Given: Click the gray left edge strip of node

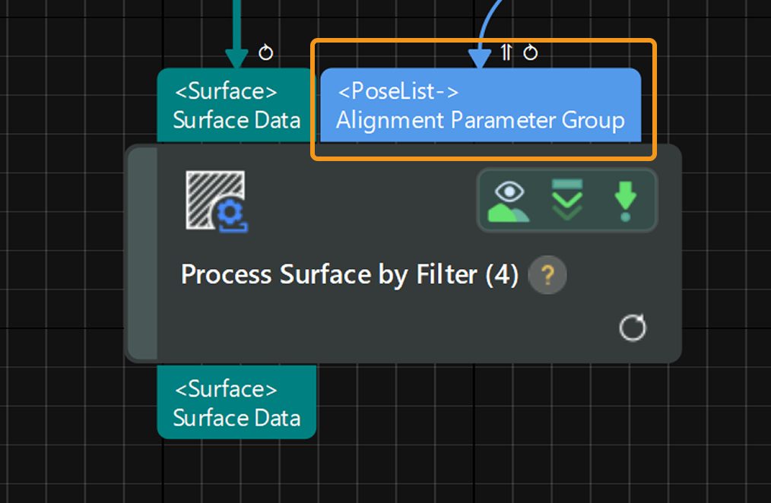Looking at the screenshot, I should pyautogui.click(x=142, y=253).
